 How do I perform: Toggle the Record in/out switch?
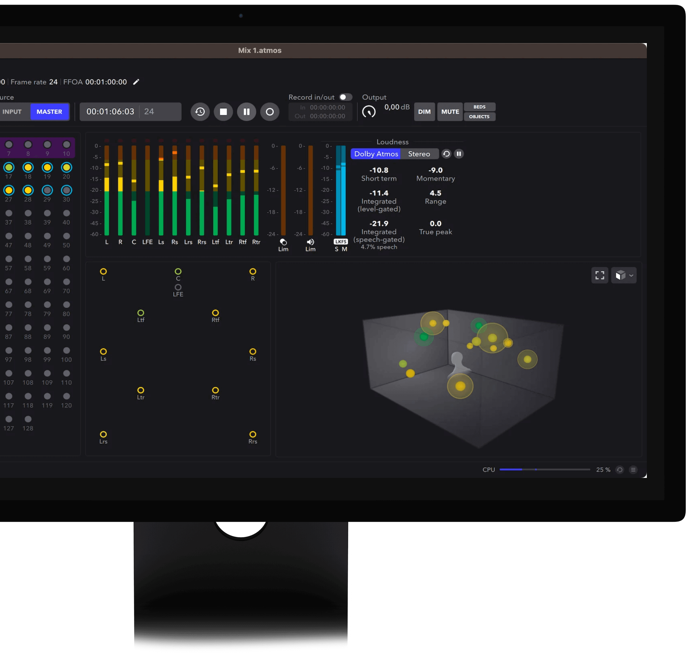pyautogui.click(x=345, y=97)
